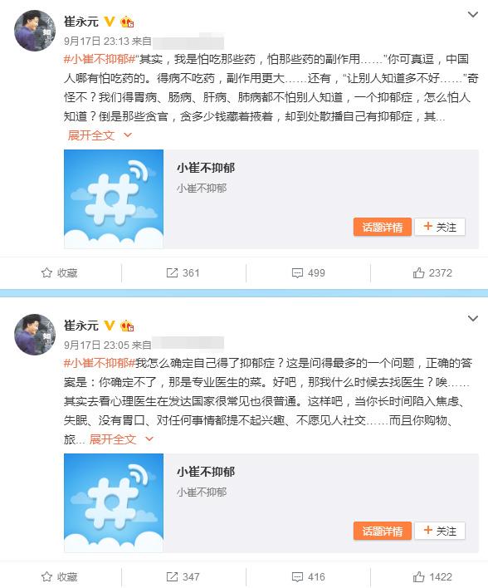
Task: Click the yellow V verified badge in the second post
Action: click(x=109, y=325)
